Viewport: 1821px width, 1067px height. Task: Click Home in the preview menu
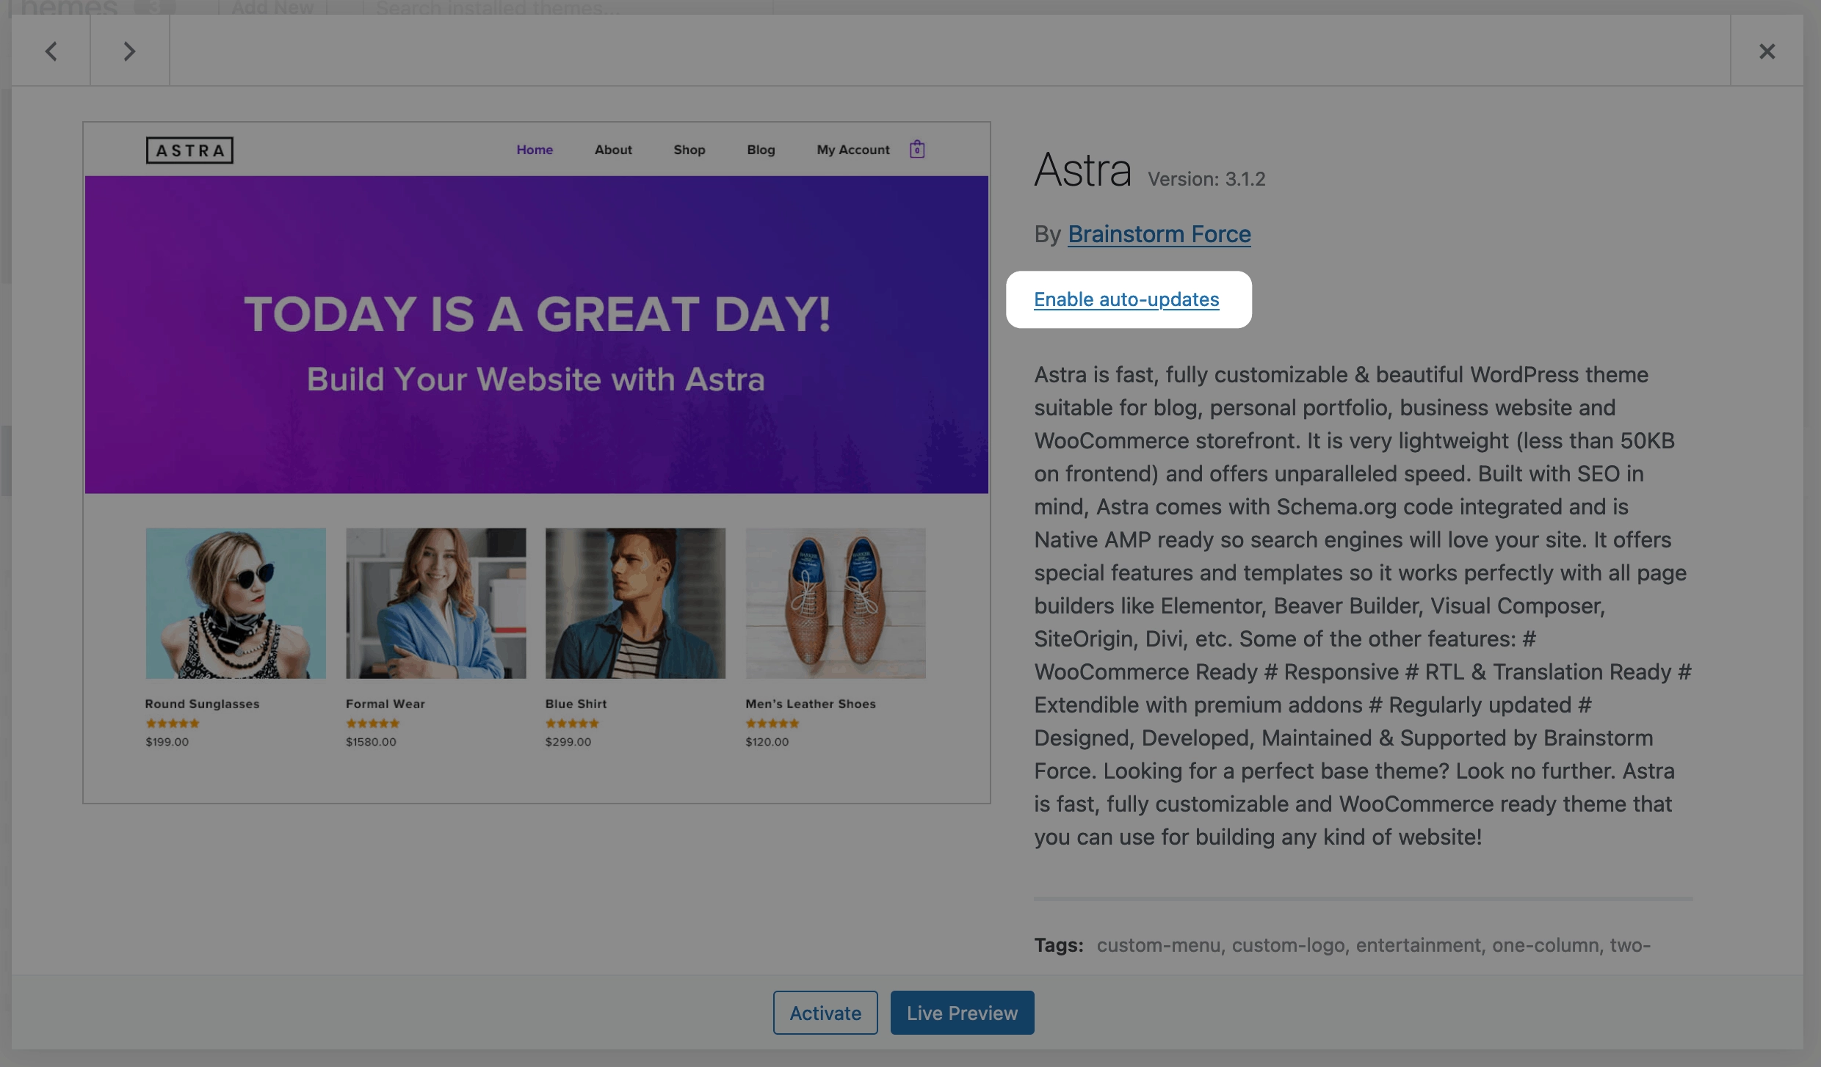535,150
